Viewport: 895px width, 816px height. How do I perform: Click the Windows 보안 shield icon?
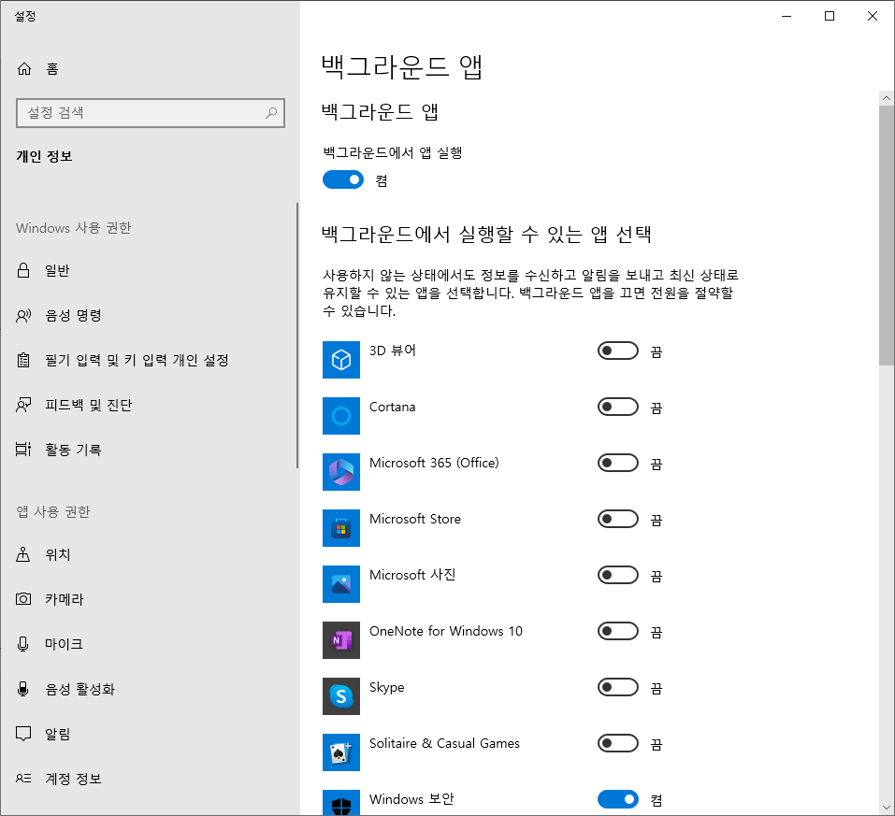[x=341, y=802]
